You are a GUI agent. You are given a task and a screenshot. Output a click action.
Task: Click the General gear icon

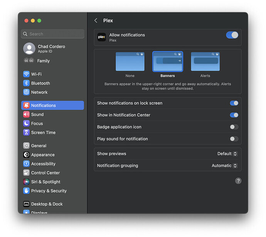point(26,146)
